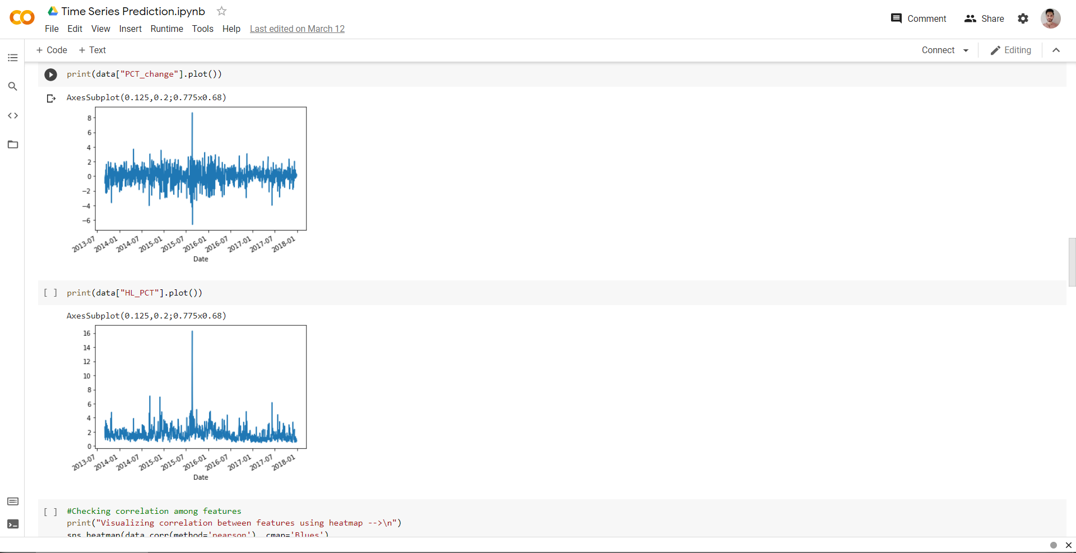Collapse the header with chevron up
The image size is (1076, 553).
tap(1056, 50)
